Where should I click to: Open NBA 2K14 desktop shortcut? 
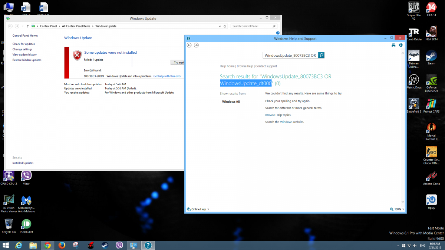click(x=431, y=34)
